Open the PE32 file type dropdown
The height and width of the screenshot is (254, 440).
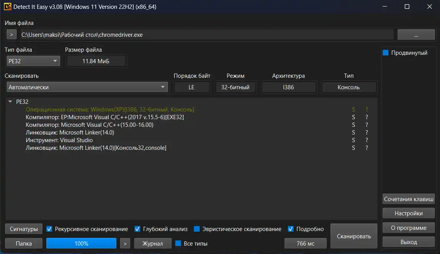point(33,61)
